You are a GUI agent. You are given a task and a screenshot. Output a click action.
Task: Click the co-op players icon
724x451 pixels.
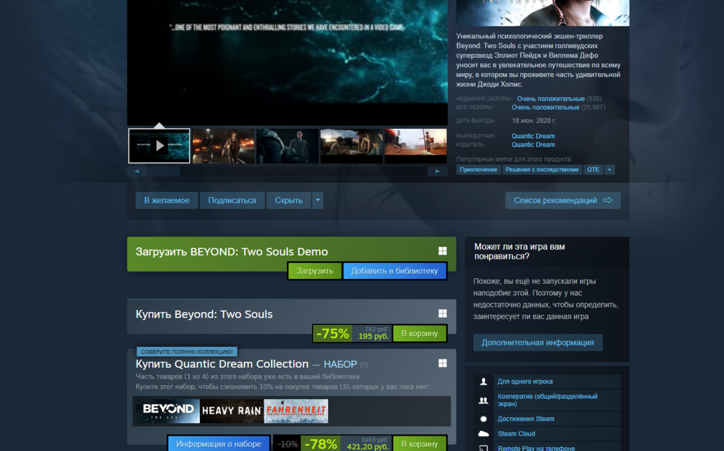pos(484,401)
